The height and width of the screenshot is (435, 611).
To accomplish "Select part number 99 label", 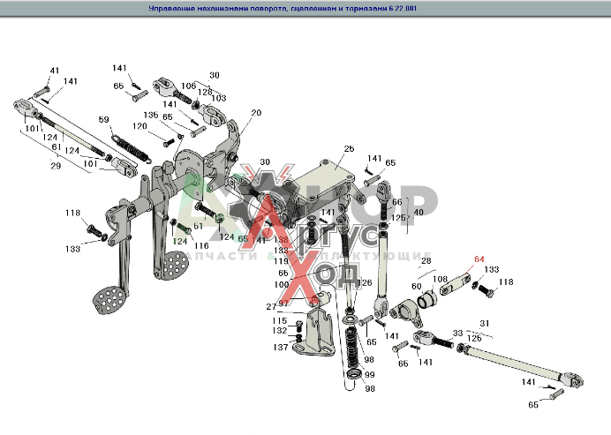I will (368, 374).
